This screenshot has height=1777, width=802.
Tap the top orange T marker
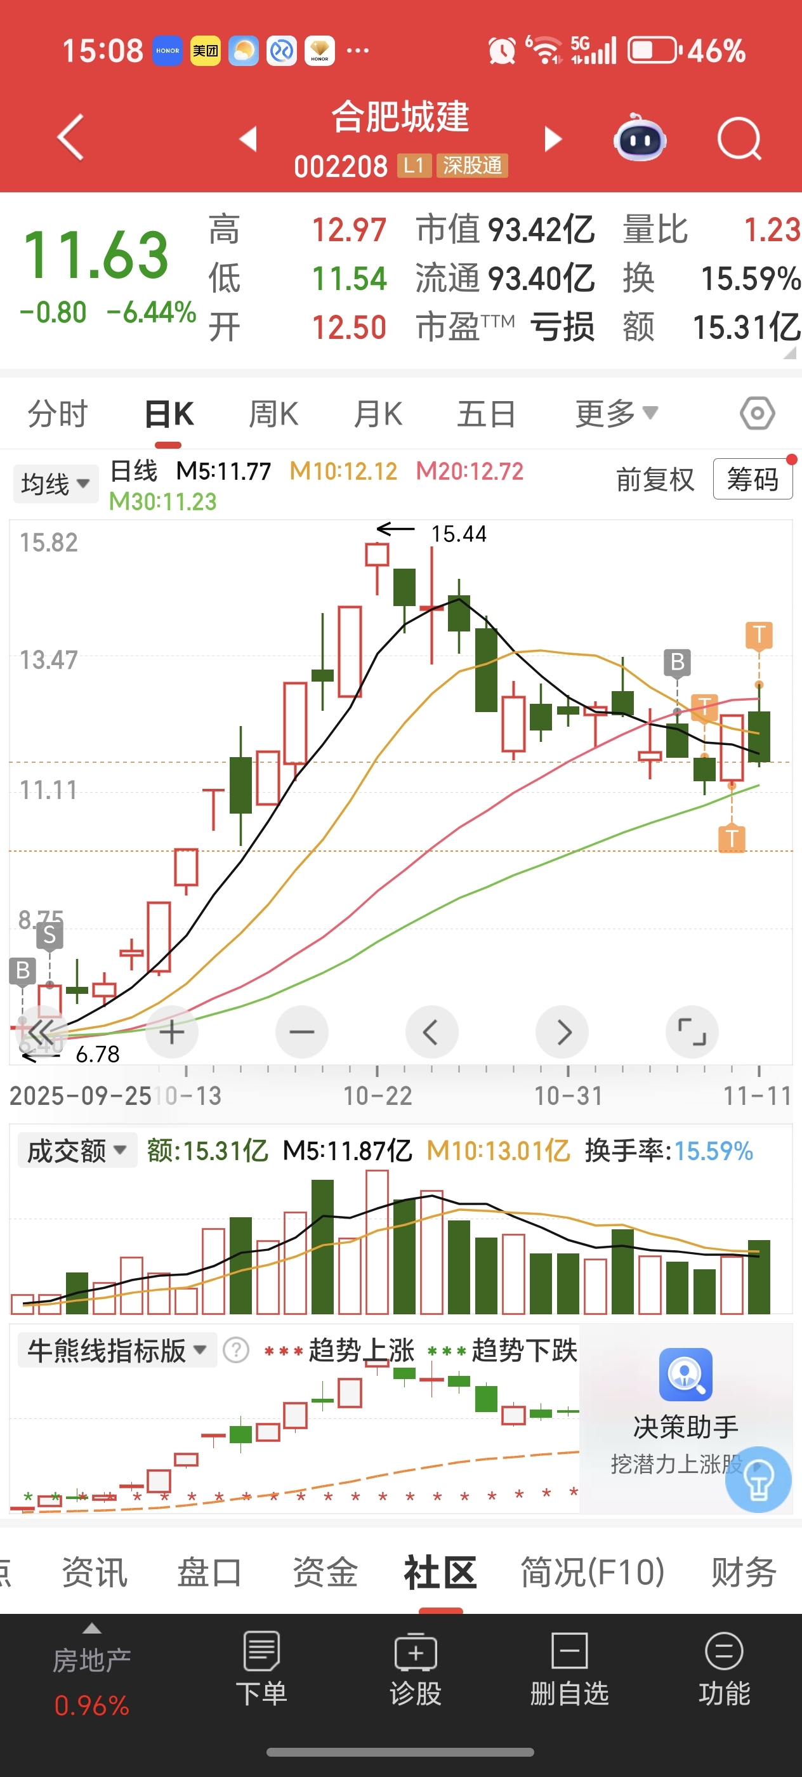coord(759,634)
